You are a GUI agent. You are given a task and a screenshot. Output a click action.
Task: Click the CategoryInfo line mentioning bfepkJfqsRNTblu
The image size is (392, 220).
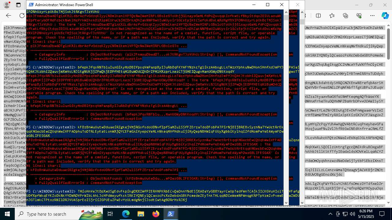[x=156, y=114]
